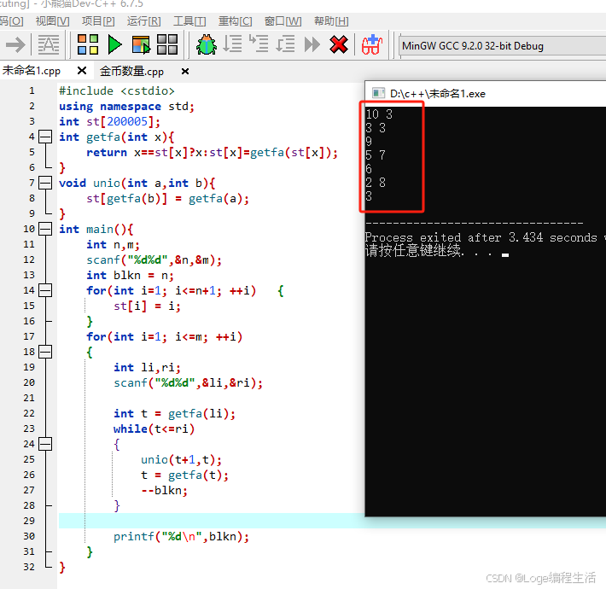Image resolution: width=606 pixels, height=589 pixels.
Task: Click the rebuild all grid icon
Action: pyautogui.click(x=167, y=44)
